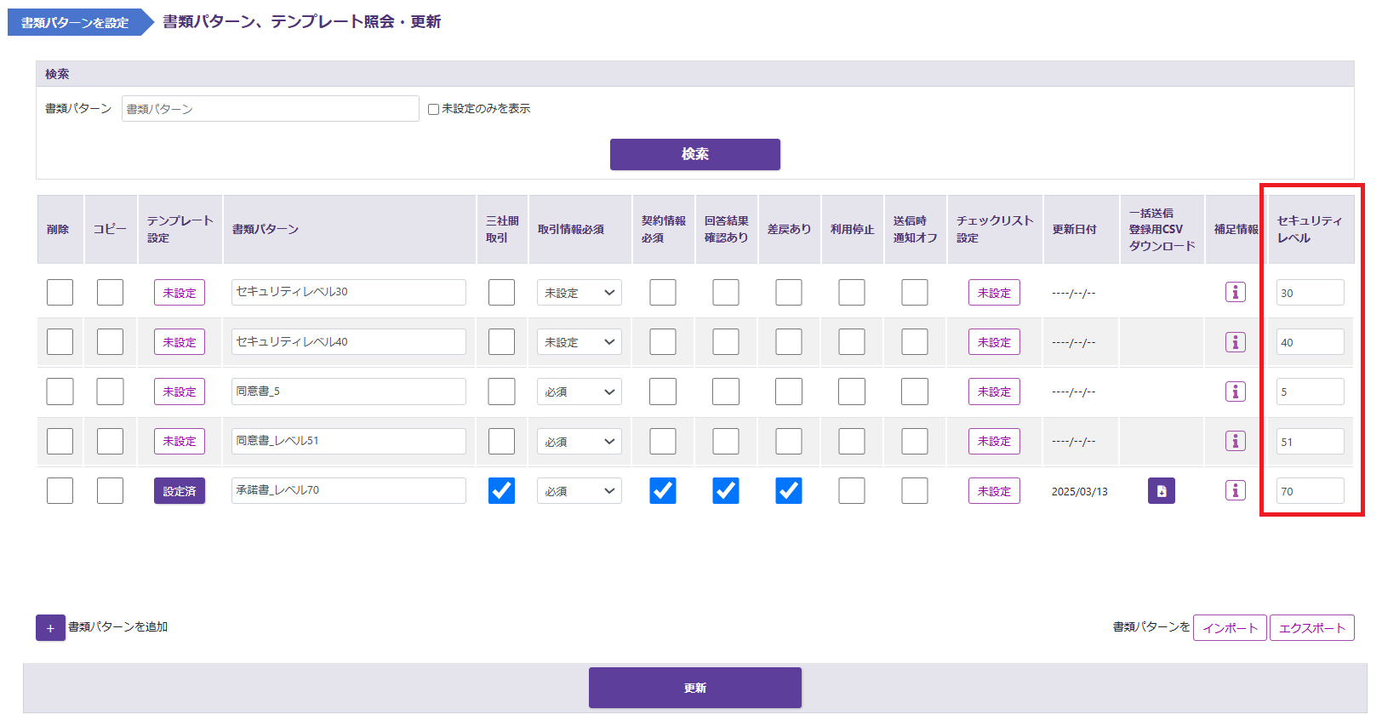Viewport: 1382px width, 726px height.
Task: Show info for 同意書_レベル51 row
Action: tap(1235, 441)
